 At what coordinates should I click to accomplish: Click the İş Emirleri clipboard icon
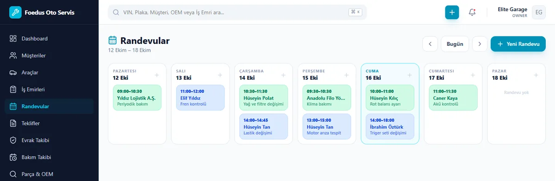click(x=13, y=89)
